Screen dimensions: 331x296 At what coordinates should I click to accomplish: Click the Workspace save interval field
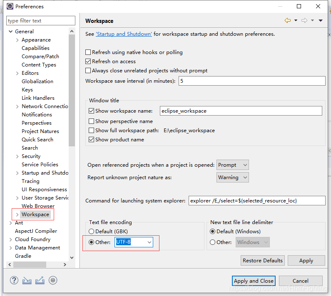coord(252,81)
